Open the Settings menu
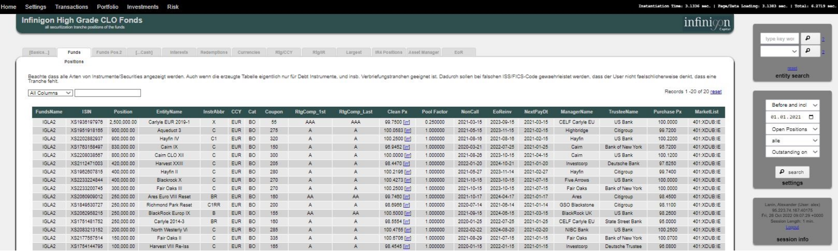 pyautogui.click(x=36, y=7)
